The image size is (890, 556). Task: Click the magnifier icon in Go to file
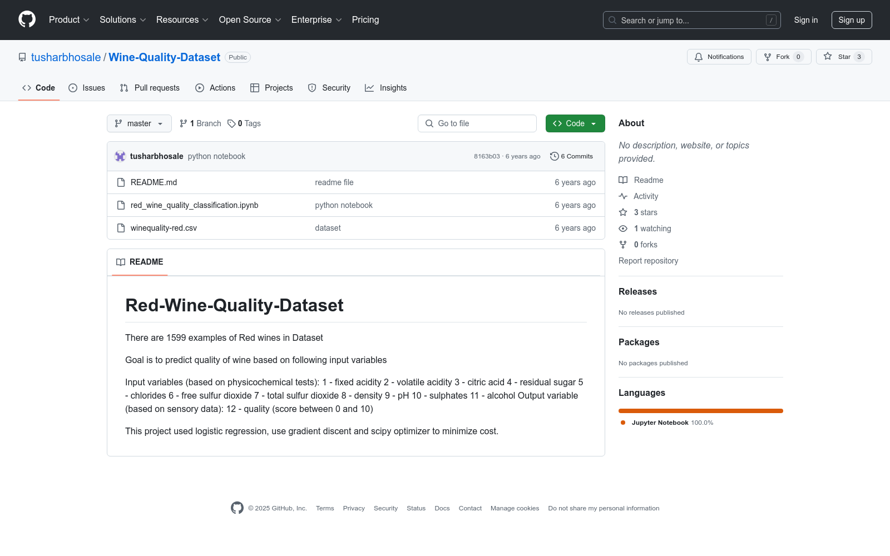(x=429, y=123)
